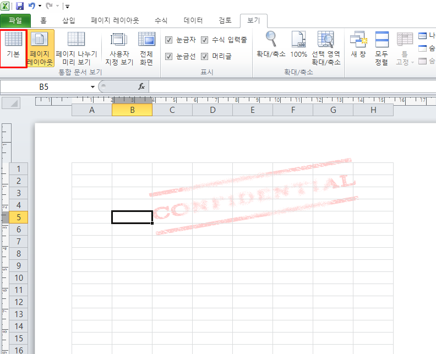This screenshot has height=354, width=436.
Task: Select row 10 header
Action: 18,278
